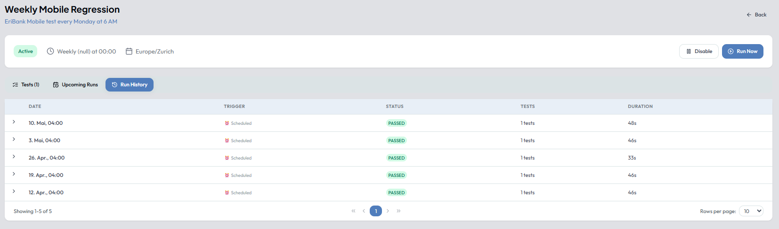Go to previous page using left chevron
This screenshot has width=779, height=229.
click(x=364, y=211)
